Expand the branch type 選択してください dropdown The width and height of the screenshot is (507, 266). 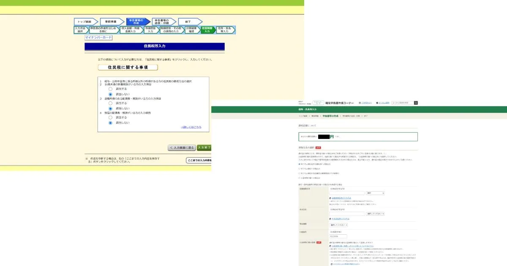(375, 214)
